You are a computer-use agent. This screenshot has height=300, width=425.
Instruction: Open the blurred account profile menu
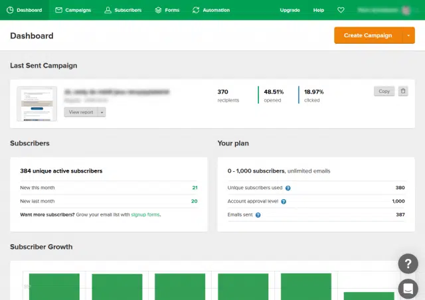point(384,11)
